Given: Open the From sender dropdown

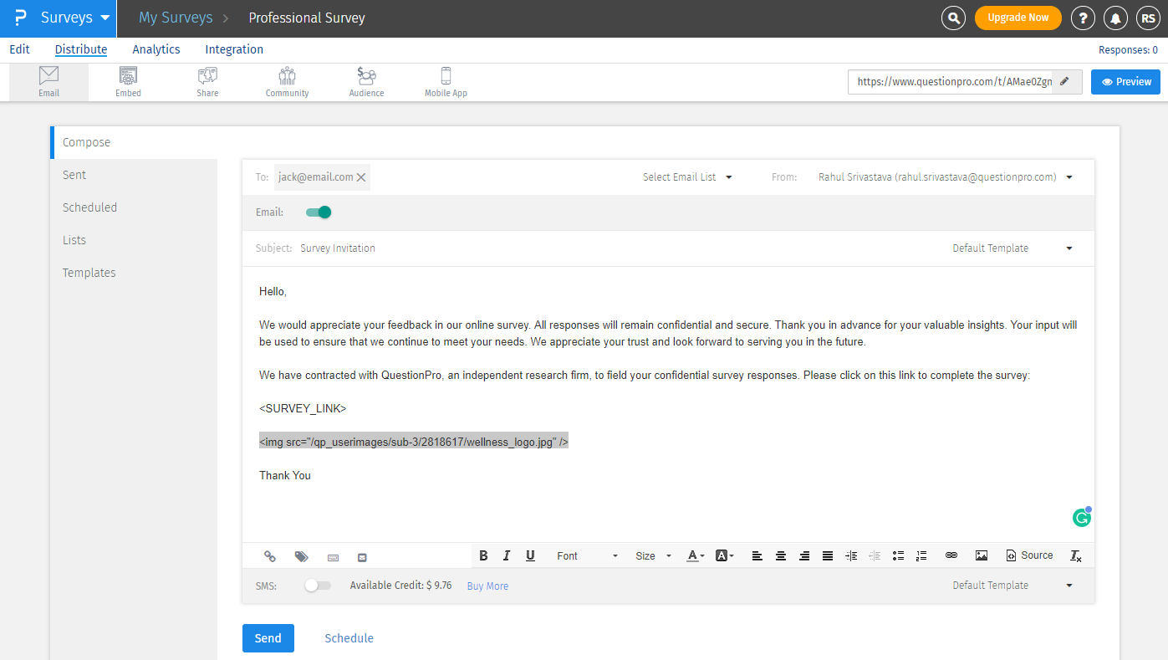Looking at the screenshot, I should tap(1069, 177).
